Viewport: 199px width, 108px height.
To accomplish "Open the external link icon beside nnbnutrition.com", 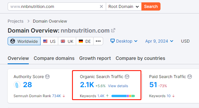I will pyautogui.click(x=113, y=31).
